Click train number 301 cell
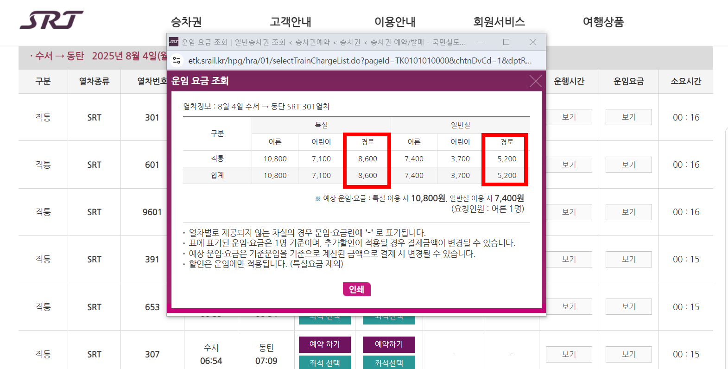The width and height of the screenshot is (728, 369). coord(152,117)
